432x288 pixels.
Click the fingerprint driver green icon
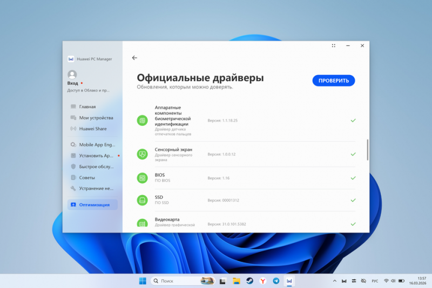point(142,120)
